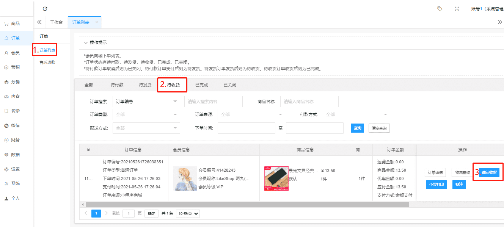Switch to the 已完成 tab
The height and width of the screenshot is (227, 504).
[x=201, y=85]
